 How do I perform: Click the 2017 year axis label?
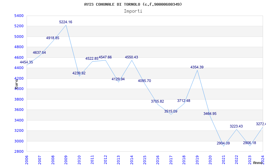(171, 160)
